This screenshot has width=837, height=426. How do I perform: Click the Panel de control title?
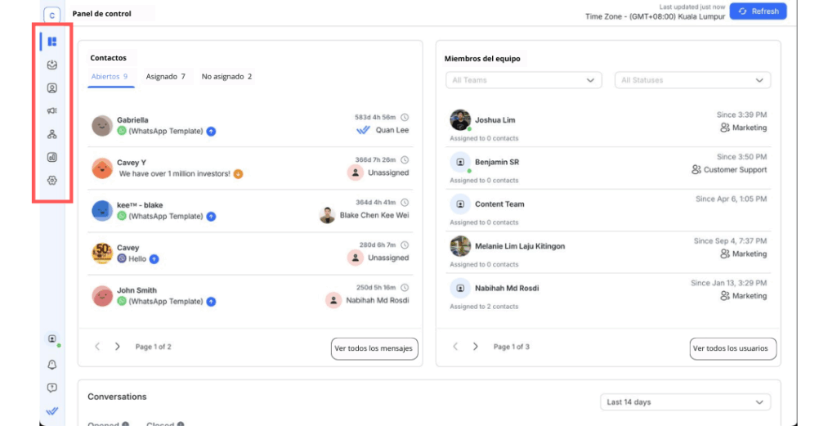(x=102, y=14)
